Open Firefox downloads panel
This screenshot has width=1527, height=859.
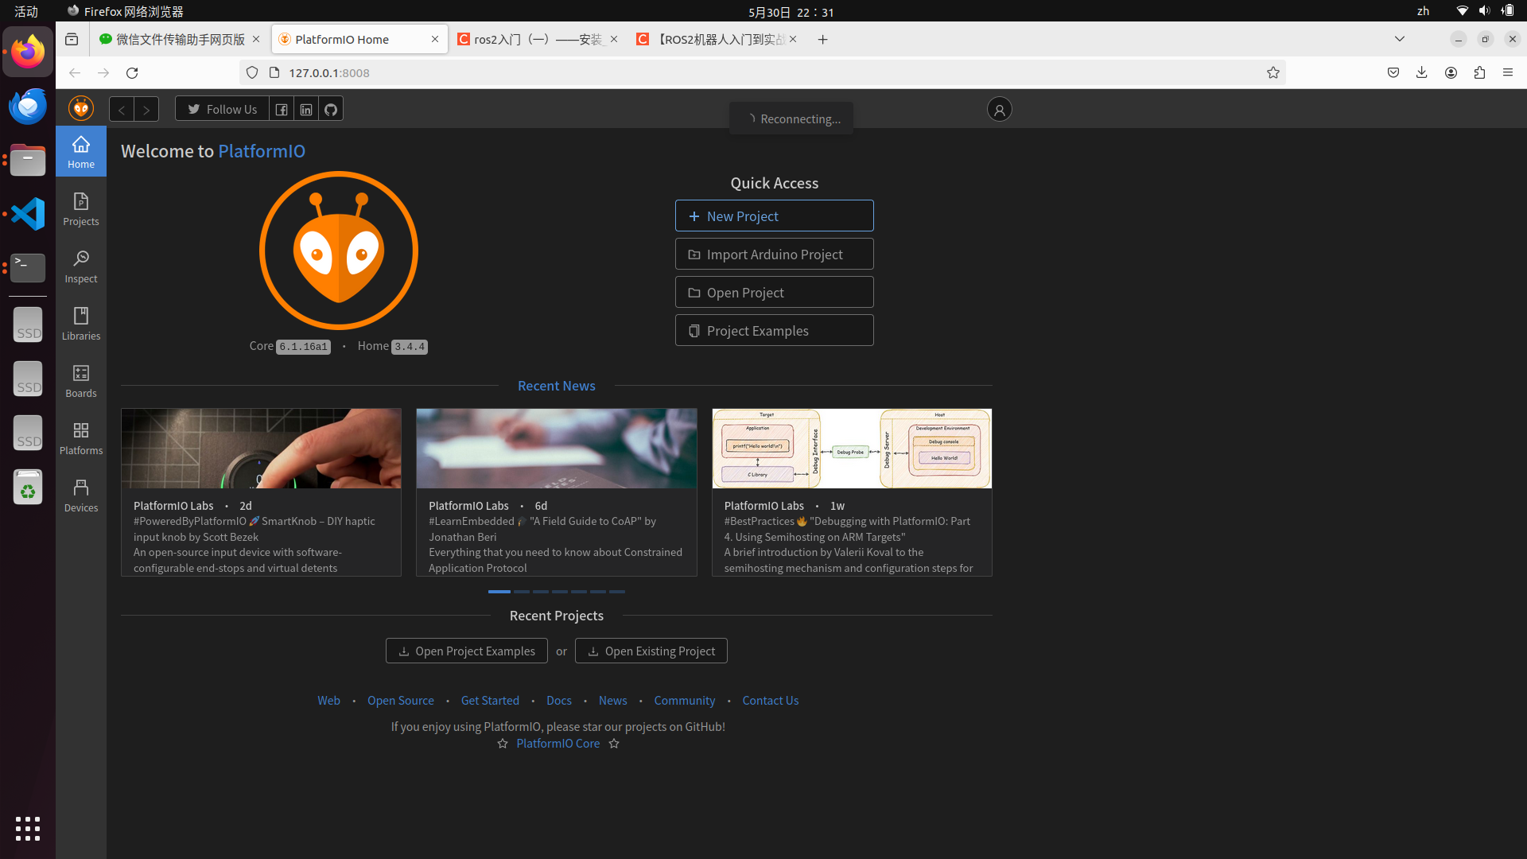point(1421,72)
